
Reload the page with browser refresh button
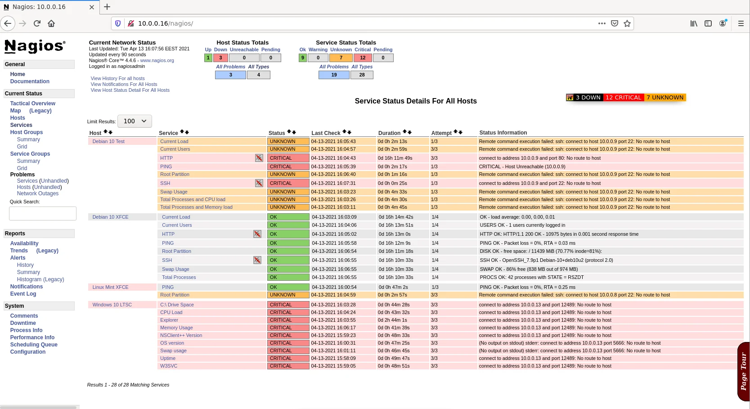click(37, 23)
